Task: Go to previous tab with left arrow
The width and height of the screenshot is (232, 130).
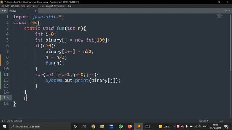Action: click(x=3, y=10)
